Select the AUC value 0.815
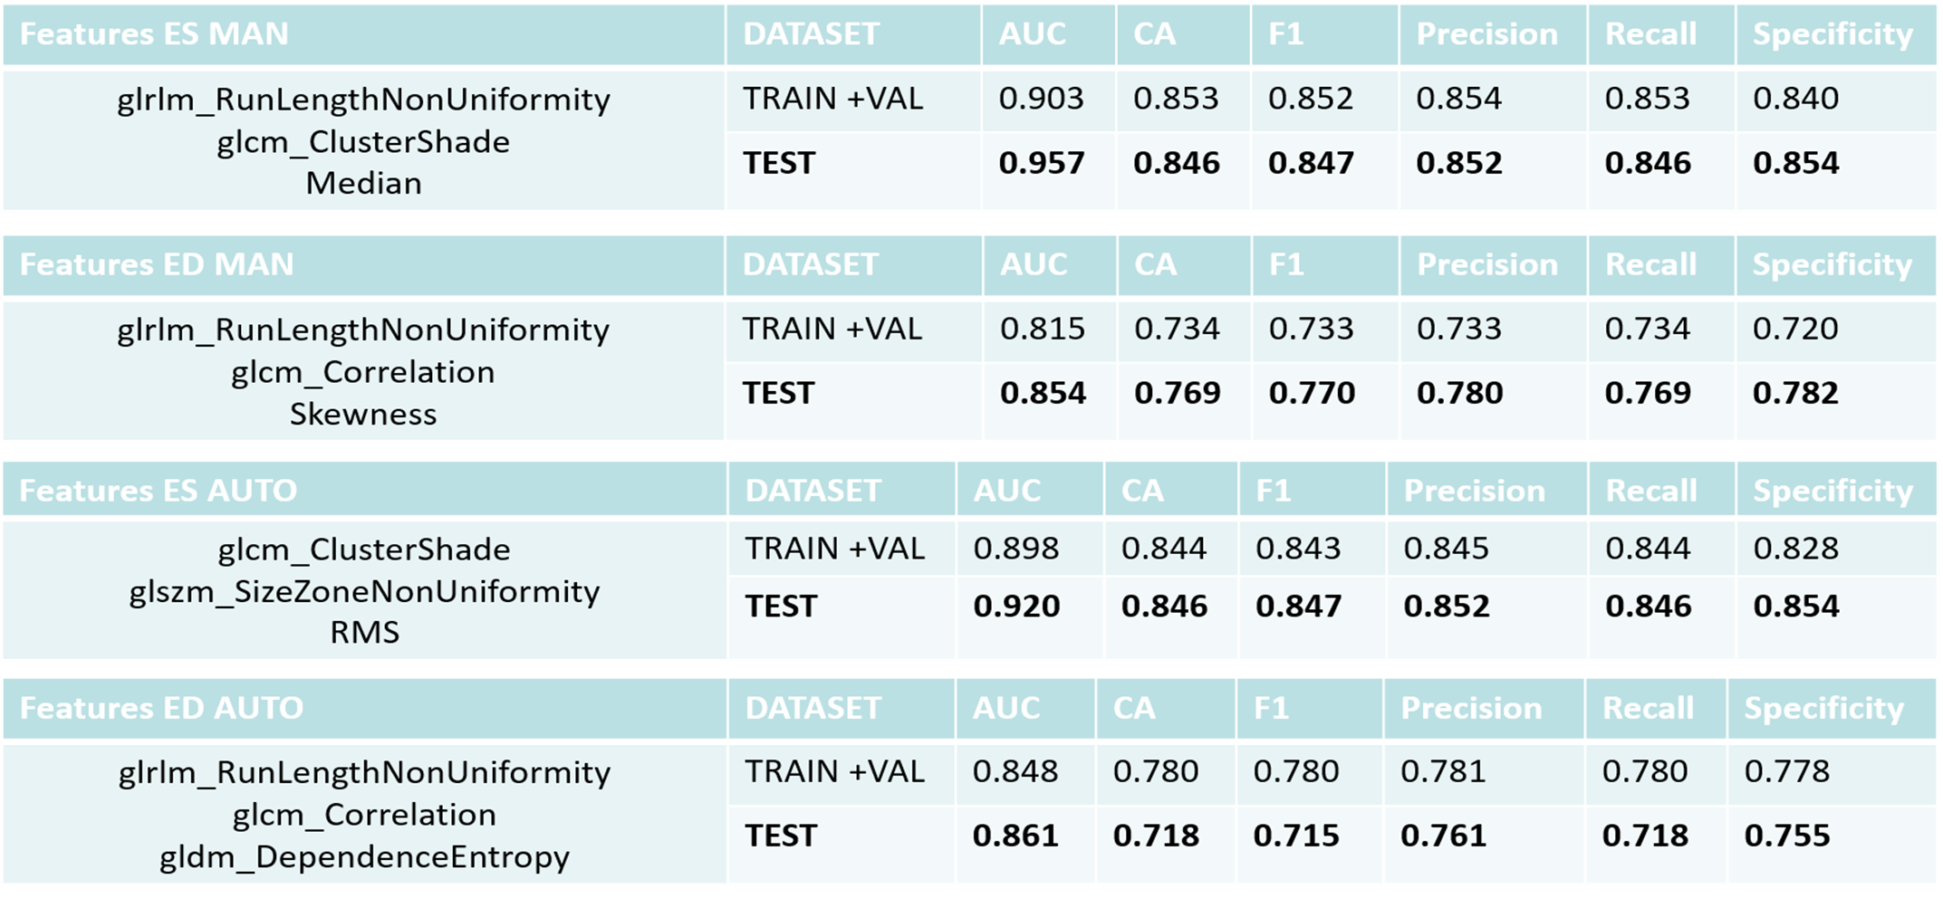The width and height of the screenshot is (1943, 898). [x=1042, y=328]
